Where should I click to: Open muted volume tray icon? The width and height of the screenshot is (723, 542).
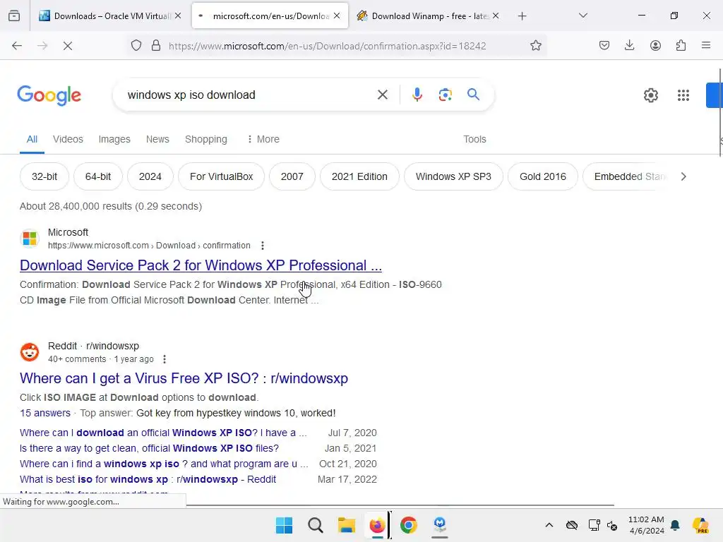tap(612, 525)
